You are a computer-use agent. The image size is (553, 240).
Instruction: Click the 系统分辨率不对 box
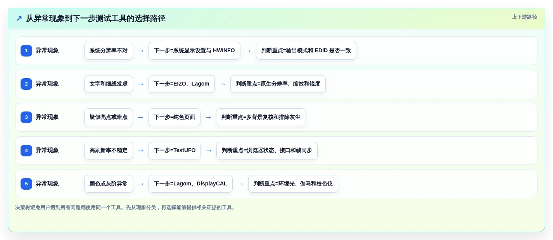[109, 51]
